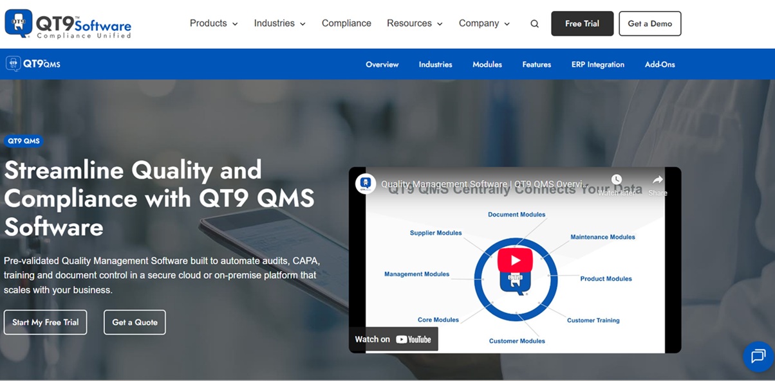The height and width of the screenshot is (381, 775).
Task: Click Watch on YouTube badge
Action: click(393, 339)
